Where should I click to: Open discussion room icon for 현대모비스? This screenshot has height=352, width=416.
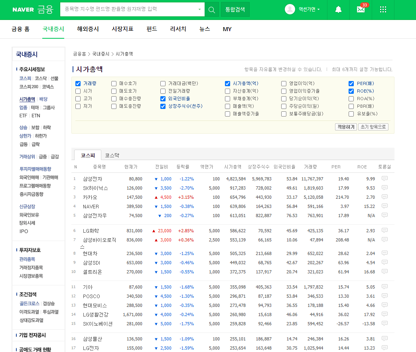[x=384, y=305]
